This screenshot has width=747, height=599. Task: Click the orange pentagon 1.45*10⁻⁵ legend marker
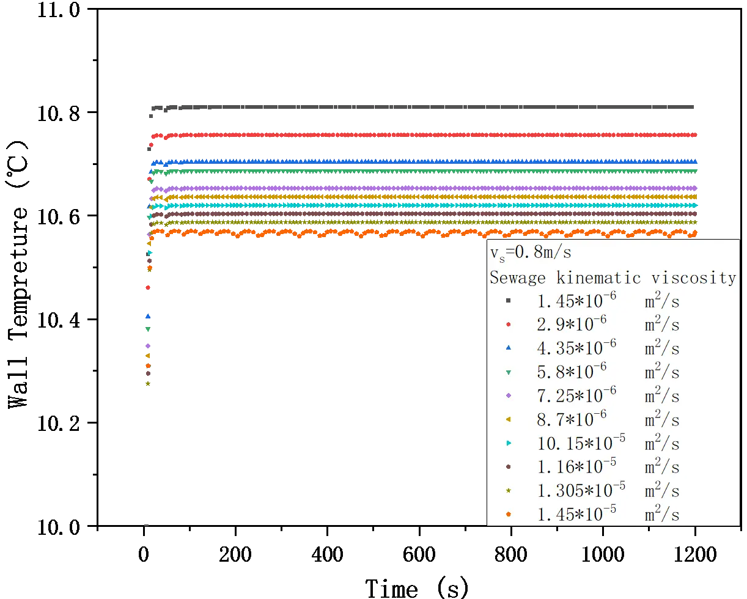[x=509, y=514]
